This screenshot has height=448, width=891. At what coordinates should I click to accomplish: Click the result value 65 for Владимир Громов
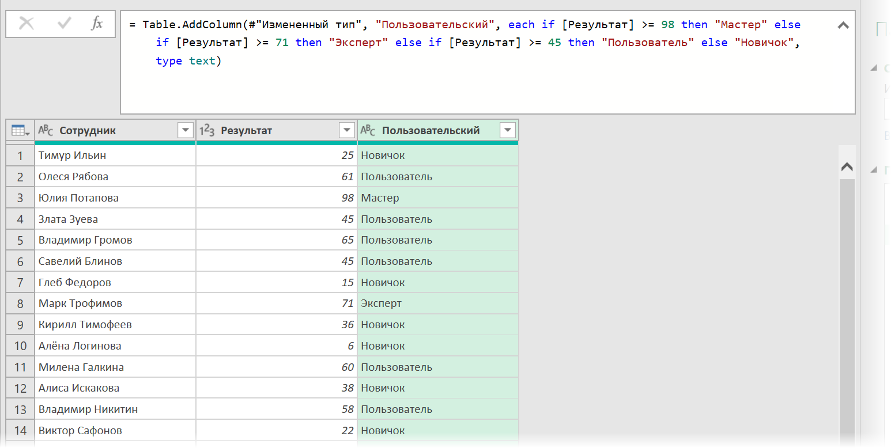click(277, 240)
